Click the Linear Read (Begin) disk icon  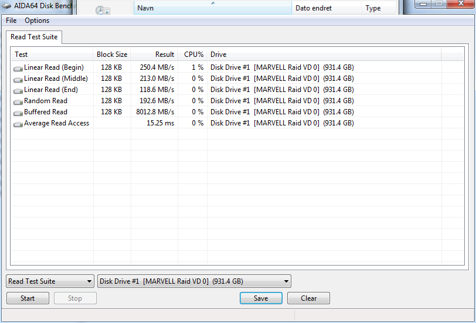tap(18, 69)
